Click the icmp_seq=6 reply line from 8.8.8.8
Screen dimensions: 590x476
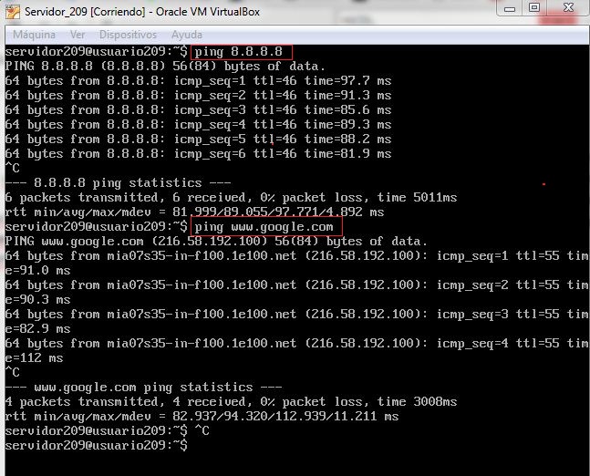tap(198, 153)
